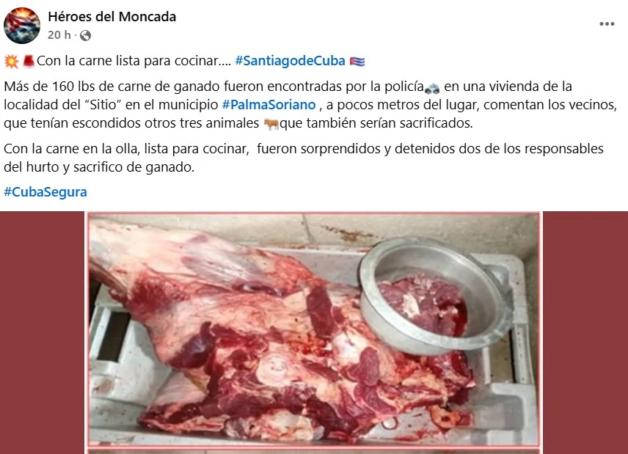Click the police car emoji
Image resolution: width=628 pixels, height=454 pixels.
(432, 87)
